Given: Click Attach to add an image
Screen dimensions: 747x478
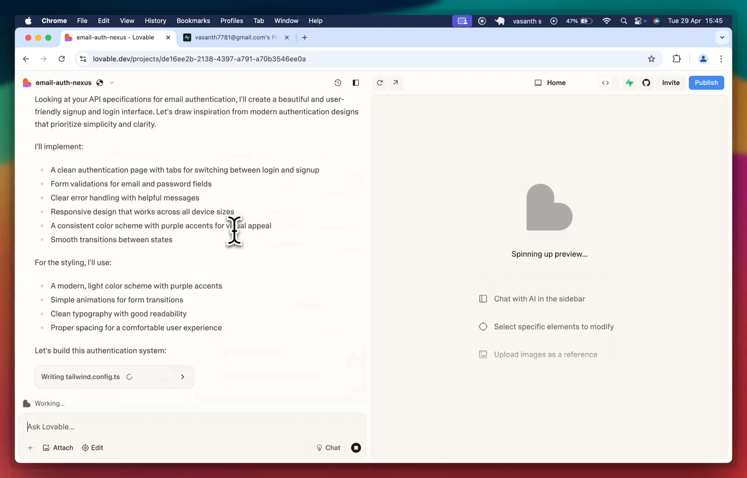Looking at the screenshot, I should click(58, 448).
